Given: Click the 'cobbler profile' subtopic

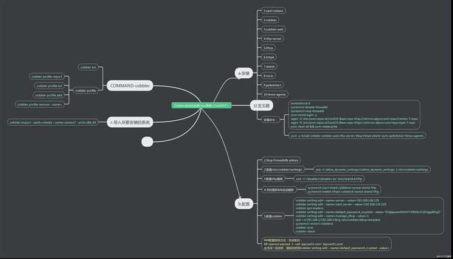Looking at the screenshot, I should [x=85, y=90].
